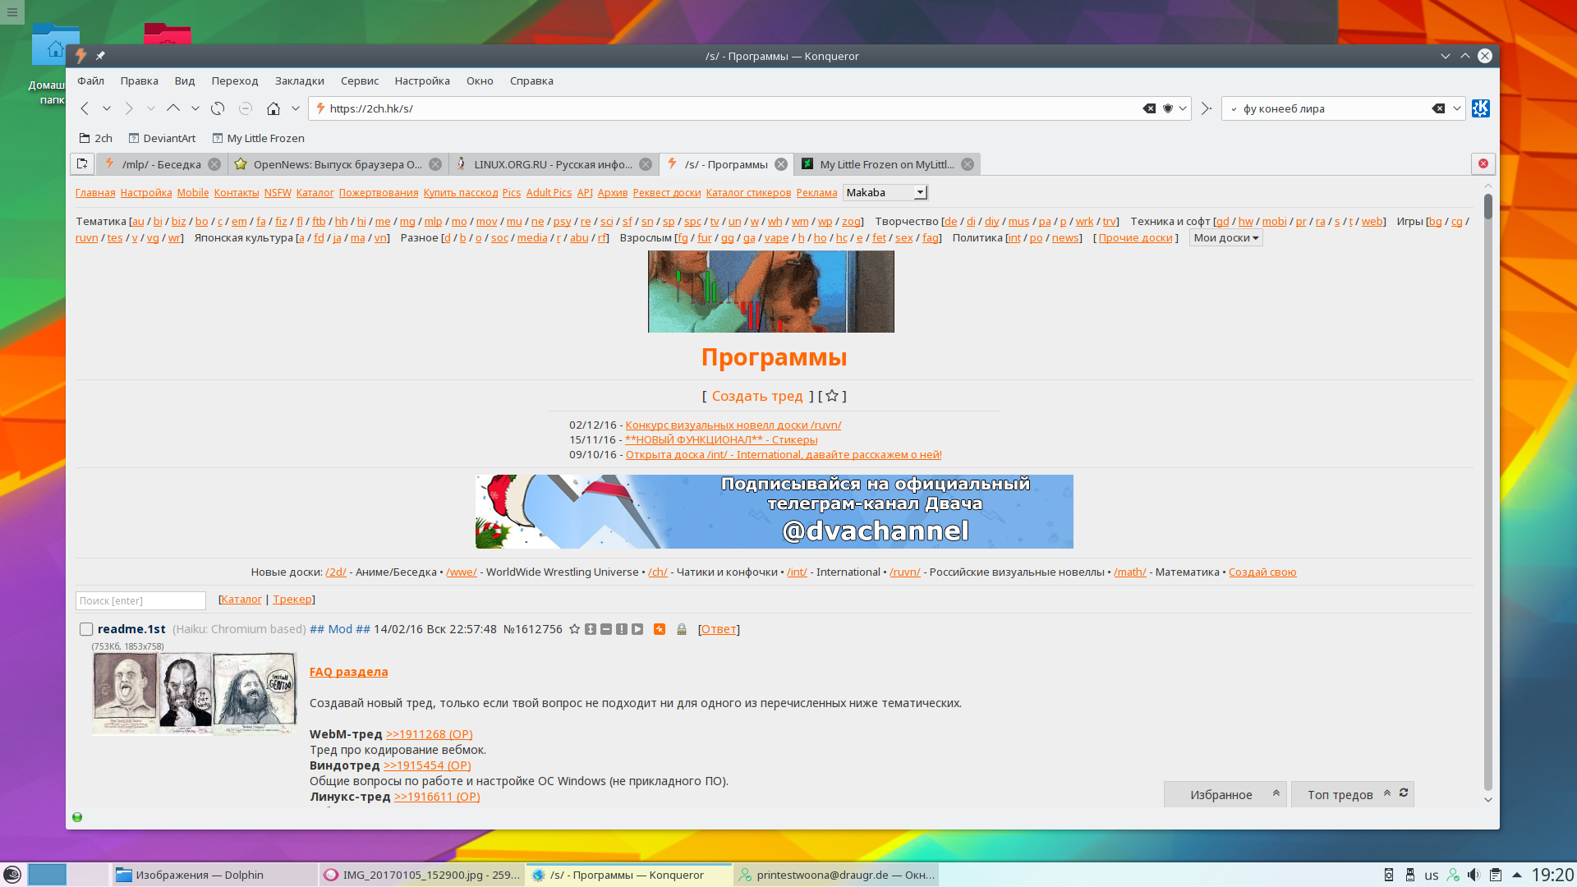
Task: Expand the 'Мои доски' dropdown
Action: point(1225,238)
